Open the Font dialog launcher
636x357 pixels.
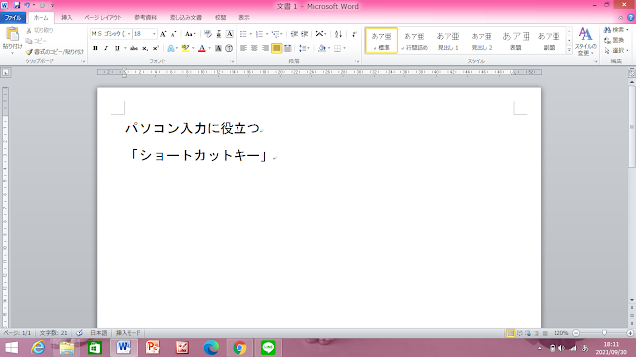pos(232,61)
